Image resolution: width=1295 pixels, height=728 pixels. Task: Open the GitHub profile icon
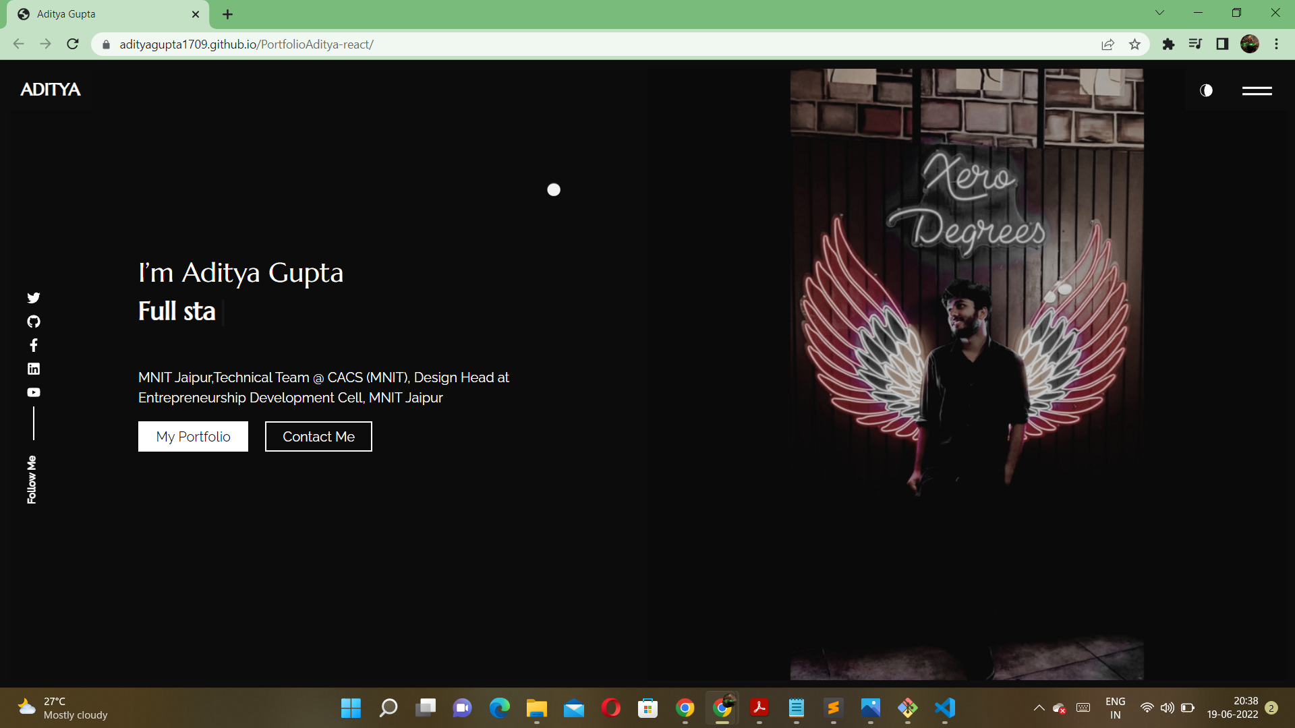(34, 322)
